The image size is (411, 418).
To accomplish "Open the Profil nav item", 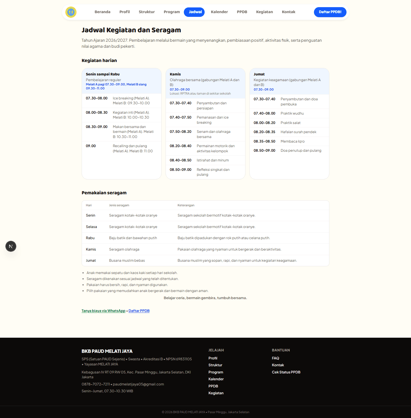I will [x=124, y=12].
